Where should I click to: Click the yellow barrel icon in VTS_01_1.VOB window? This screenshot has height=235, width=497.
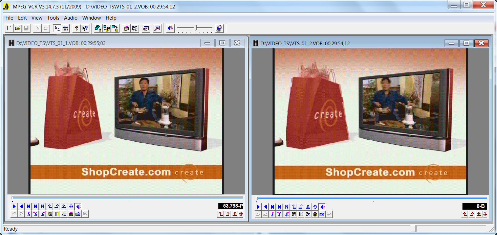pos(71,214)
